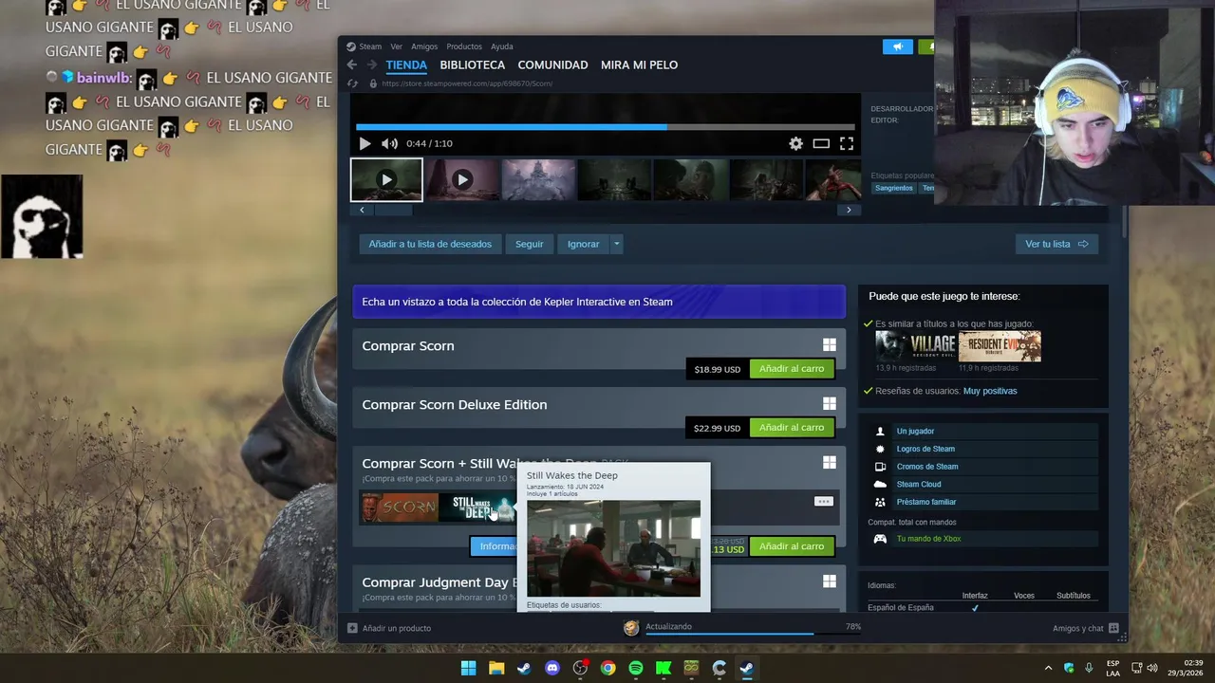Click the store URL address bar
The image size is (1215, 683).
[466, 83]
